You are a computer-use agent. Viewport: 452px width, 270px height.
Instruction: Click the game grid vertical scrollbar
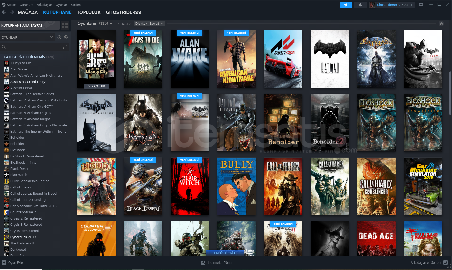click(450, 93)
